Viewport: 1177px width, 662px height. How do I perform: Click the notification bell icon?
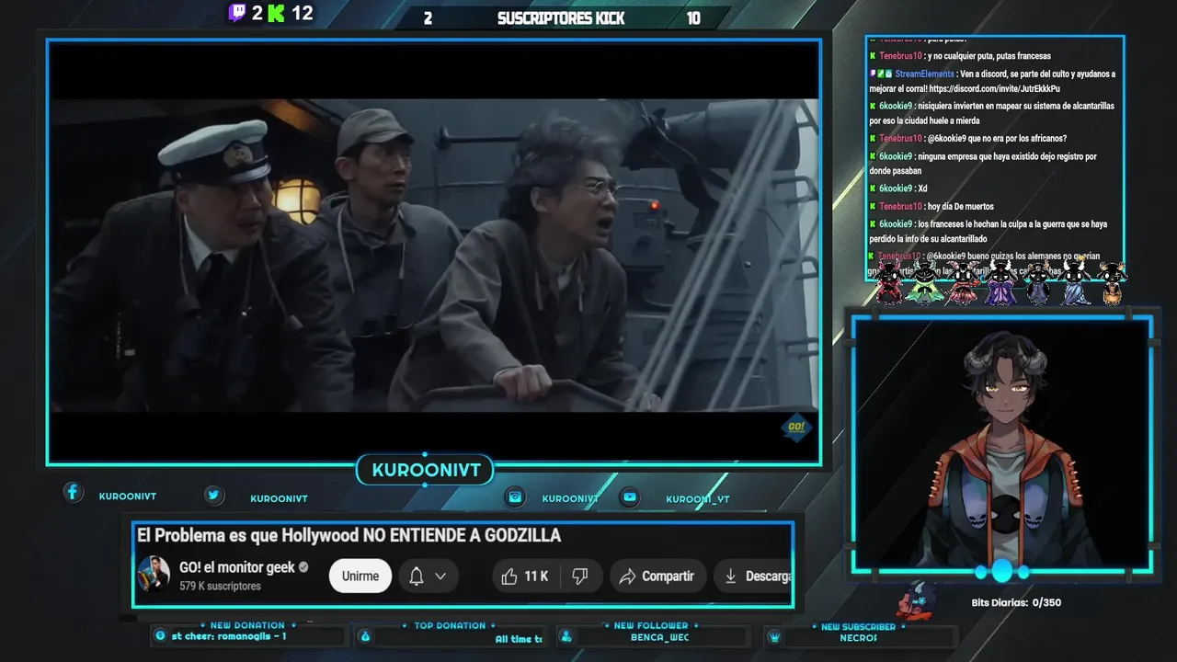(417, 576)
